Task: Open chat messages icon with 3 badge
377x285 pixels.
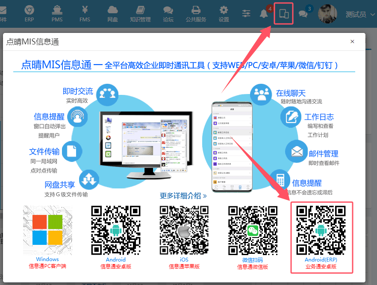Action: [x=303, y=14]
